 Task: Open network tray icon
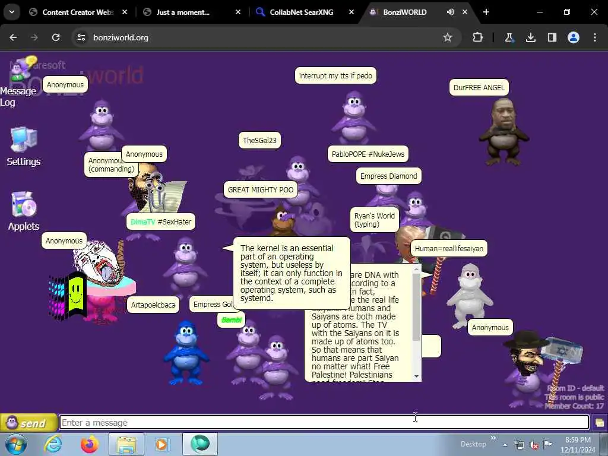point(520,445)
